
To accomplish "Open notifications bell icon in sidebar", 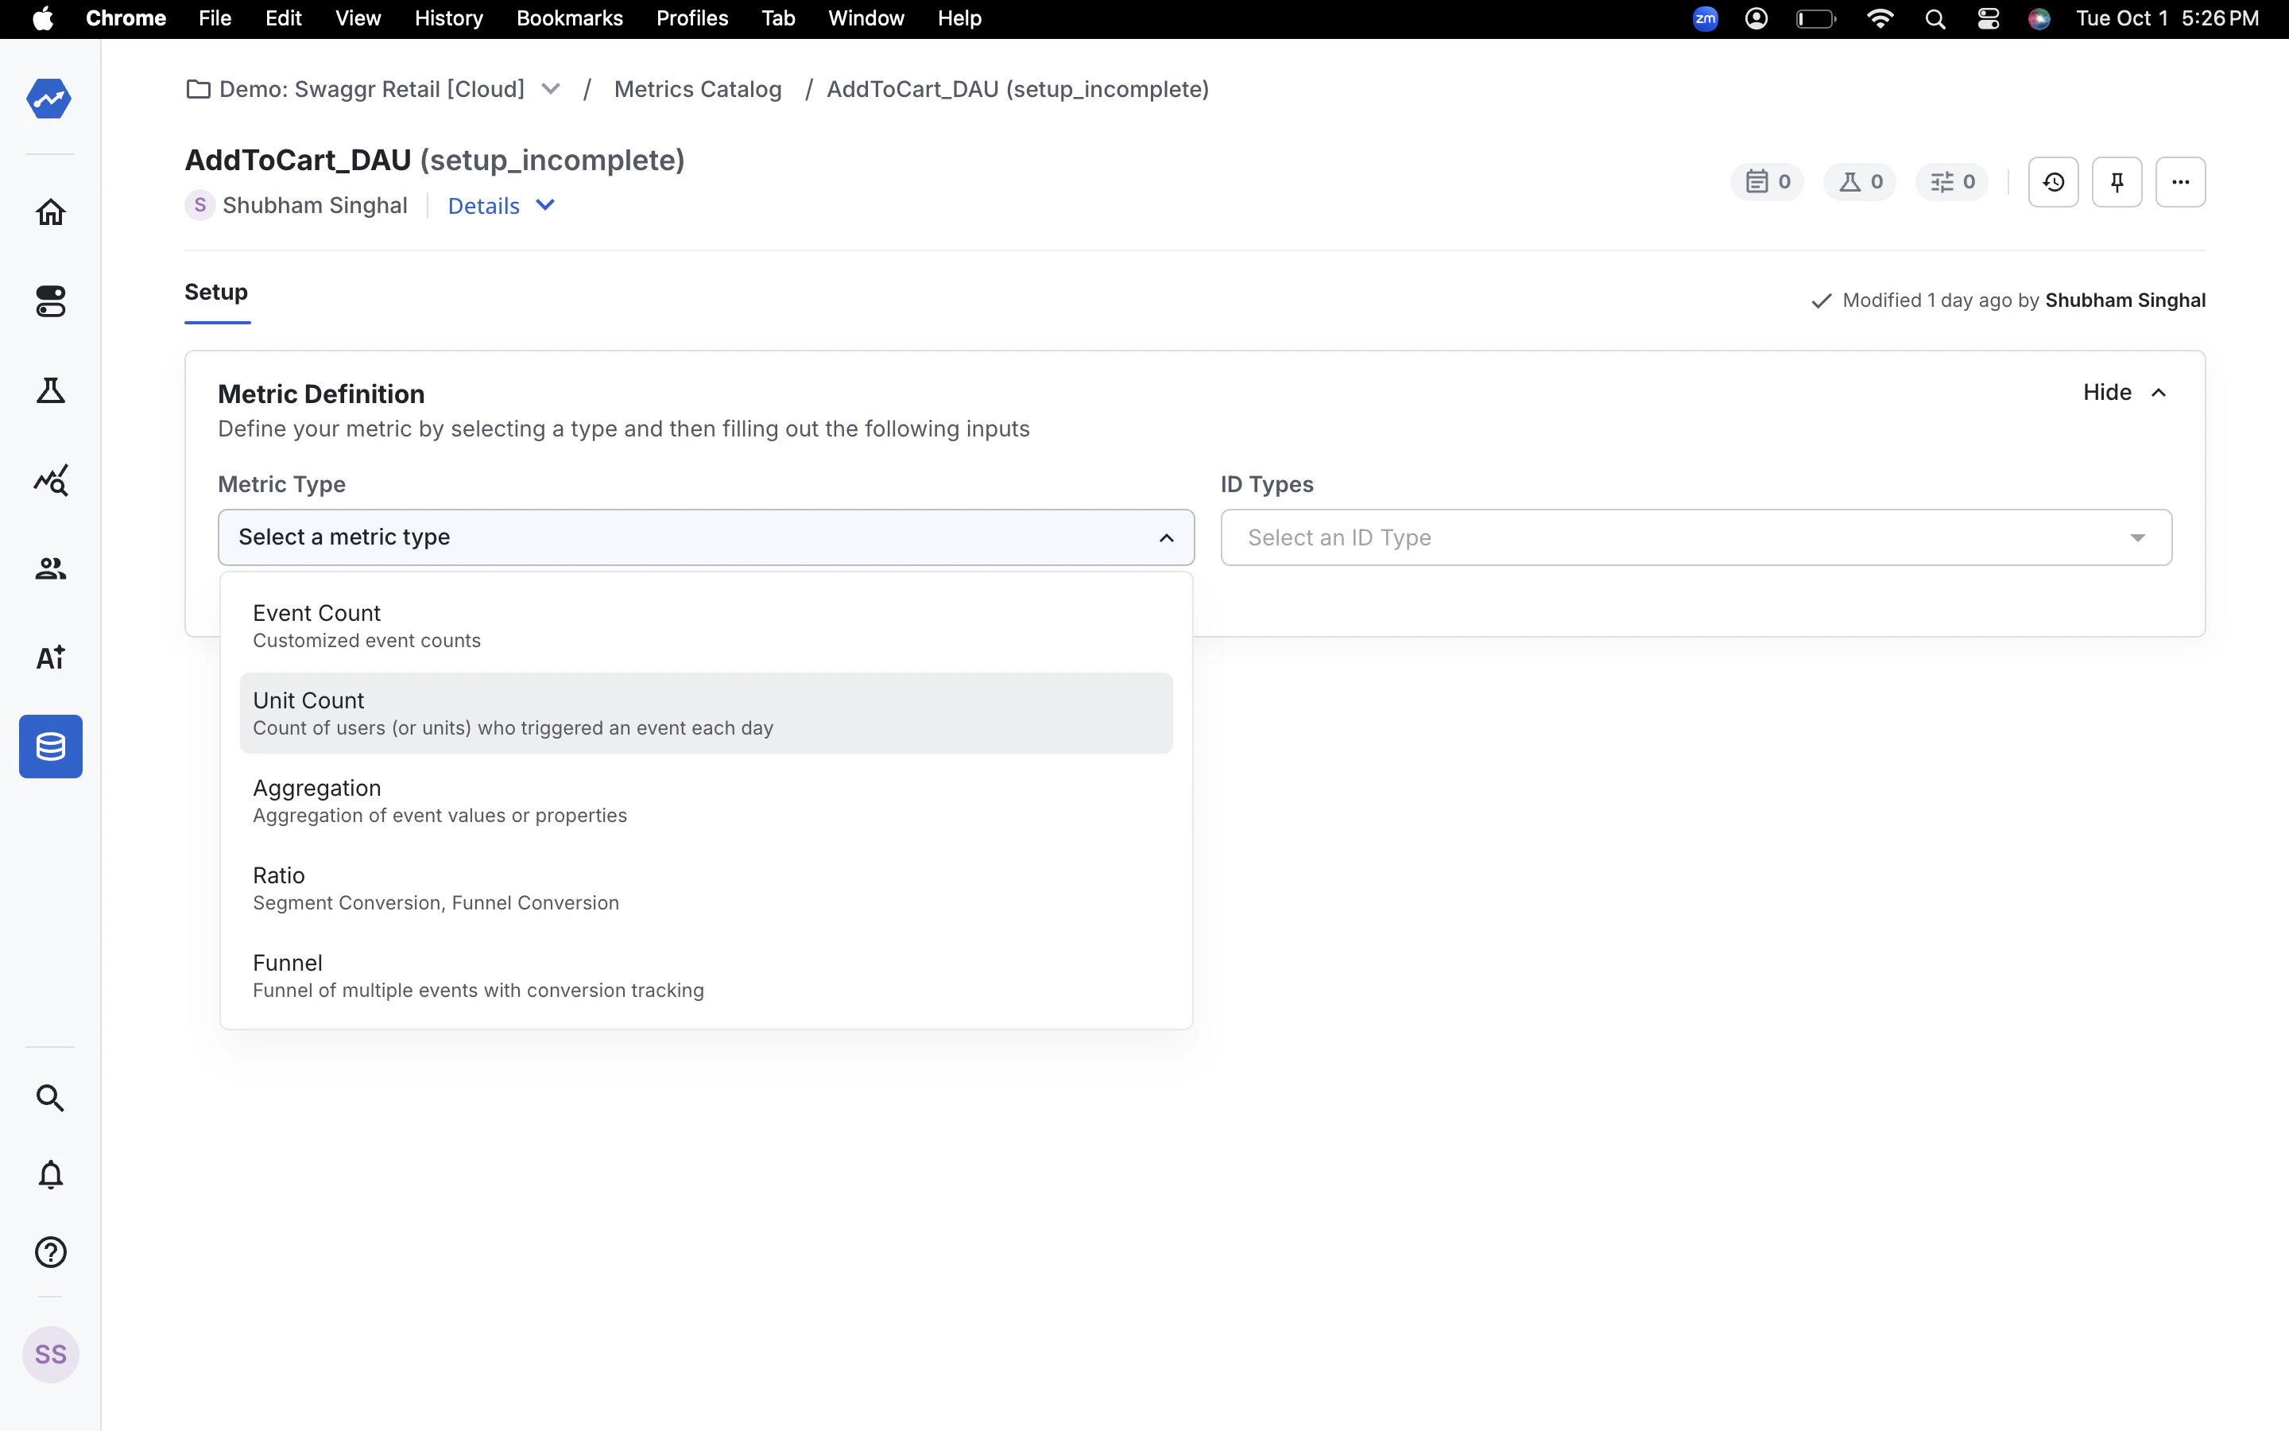I will click(50, 1174).
